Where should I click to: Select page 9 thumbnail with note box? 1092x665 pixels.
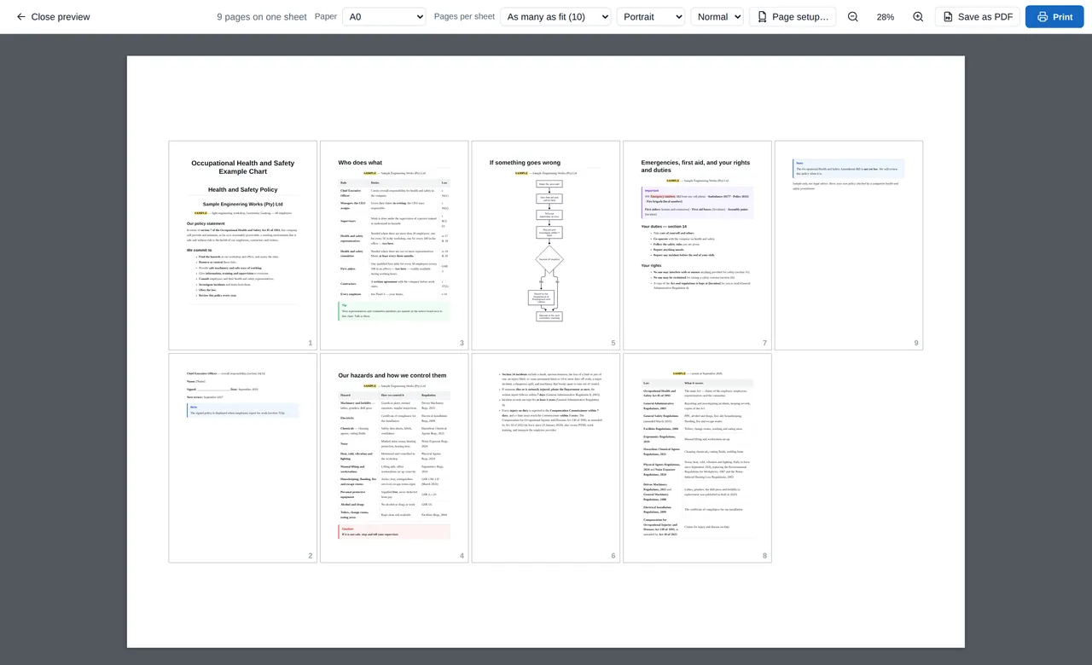pos(849,246)
